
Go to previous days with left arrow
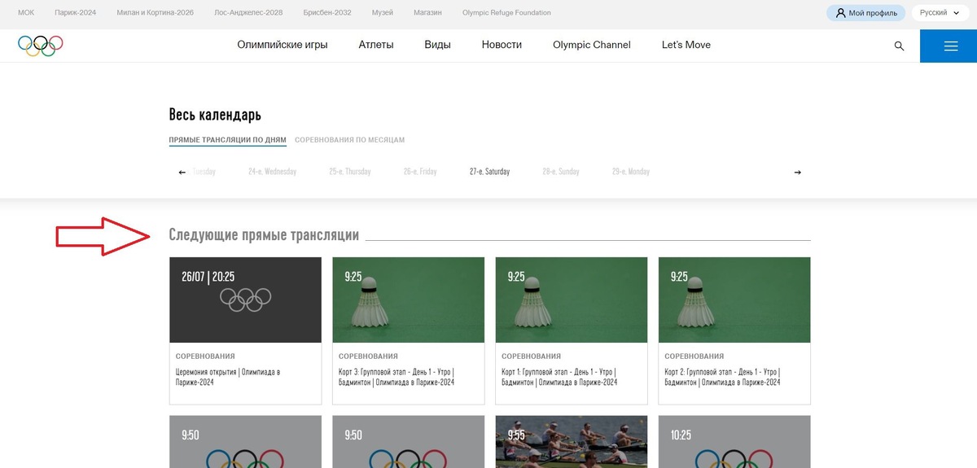[x=182, y=172]
